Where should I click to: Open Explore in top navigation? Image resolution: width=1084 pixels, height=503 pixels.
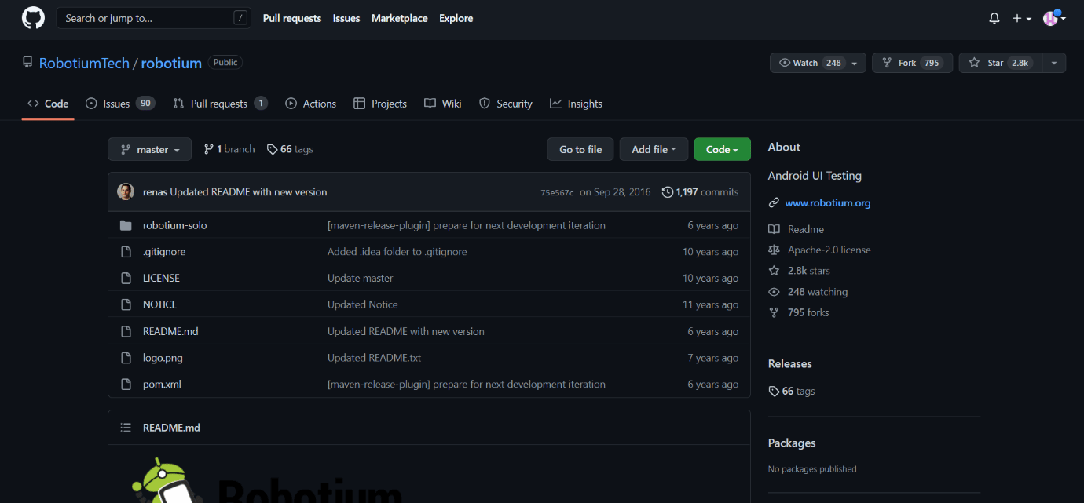coord(456,18)
